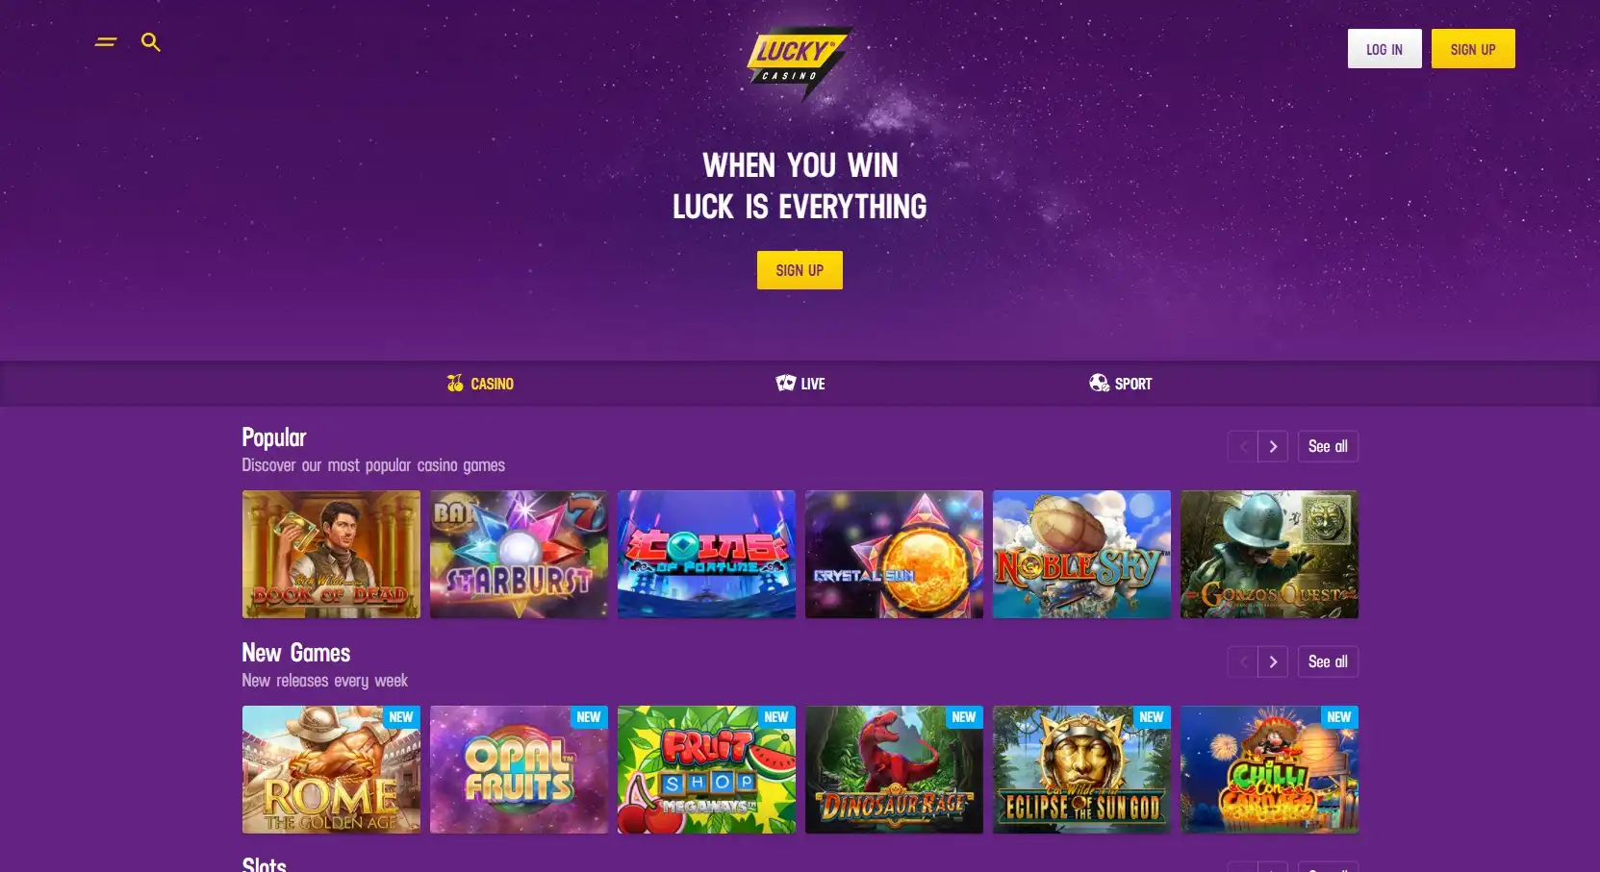Click the search magnifier icon
This screenshot has height=872, width=1600.
150,42
